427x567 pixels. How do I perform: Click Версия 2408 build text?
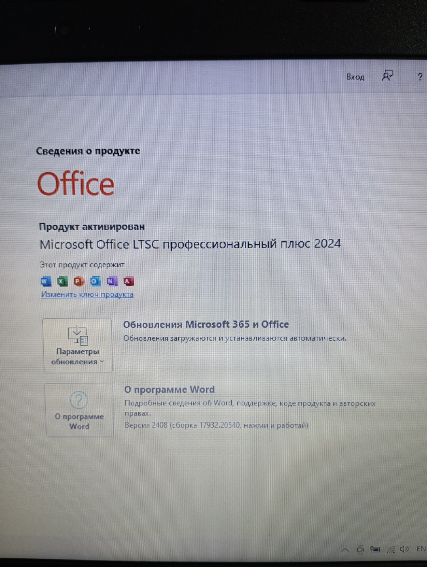216,425
